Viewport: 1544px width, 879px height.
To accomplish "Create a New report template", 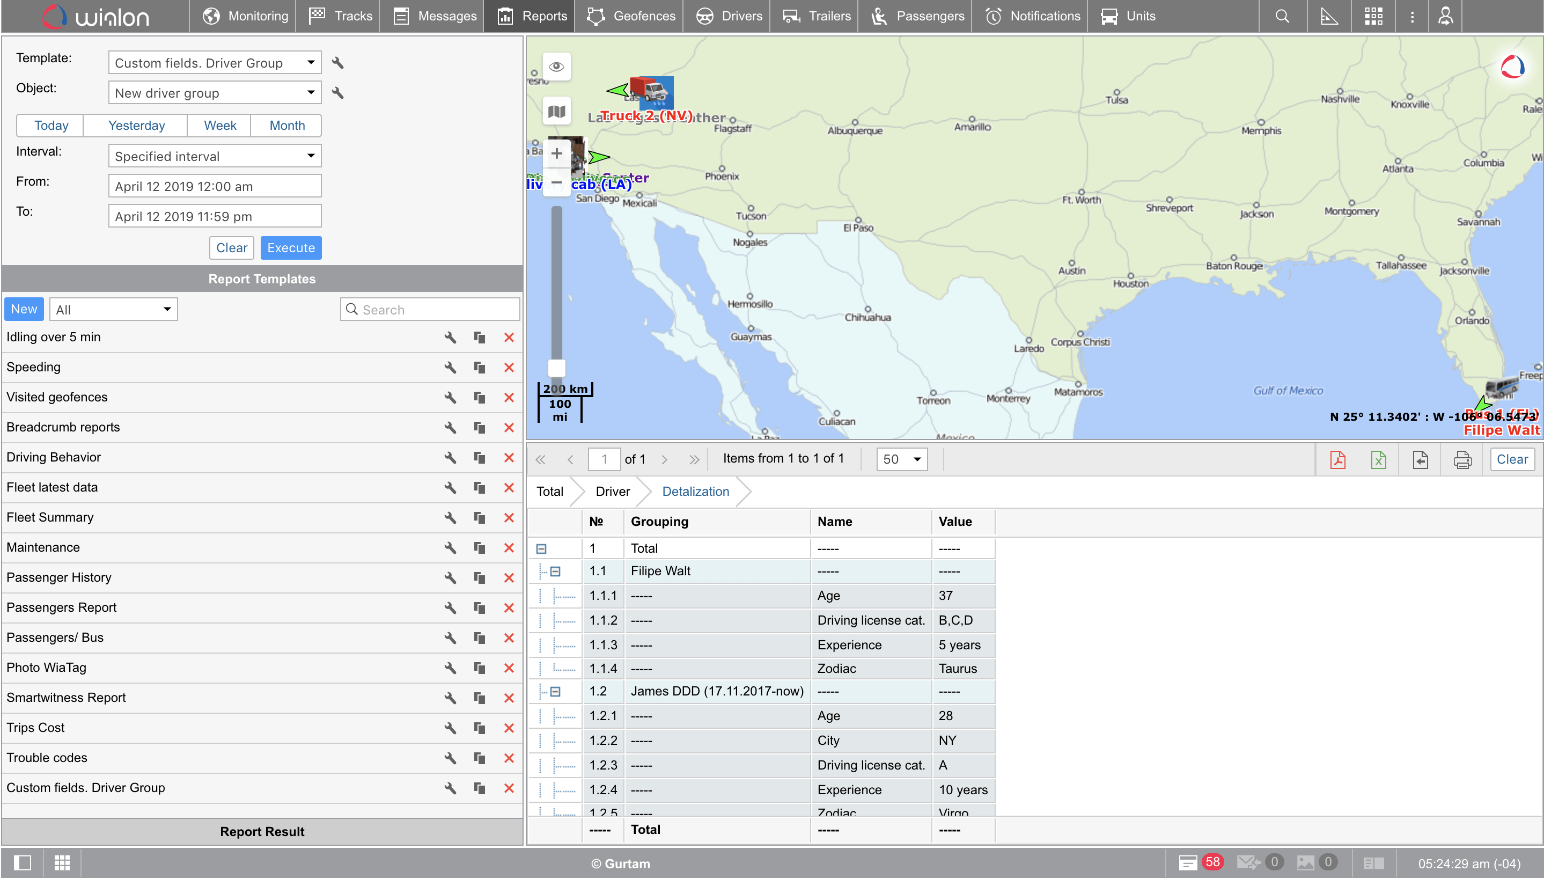I will (24, 309).
